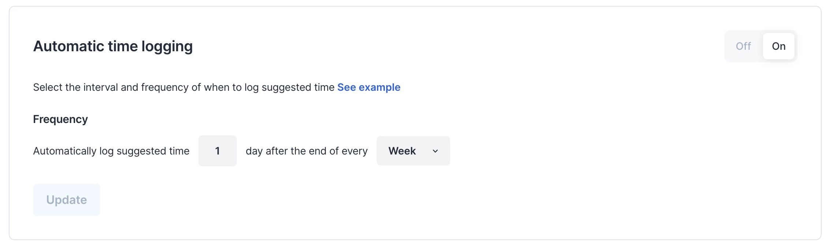Click the "Automatically log suggested time" text
The height and width of the screenshot is (246, 830).
coord(111,151)
